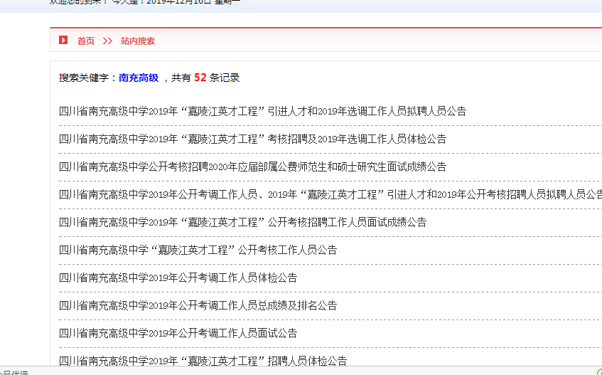Open the “嘉陵江英才工程”公开考核工作人员公告 result
Image resolution: width=602 pixels, height=375 pixels.
coord(198,250)
